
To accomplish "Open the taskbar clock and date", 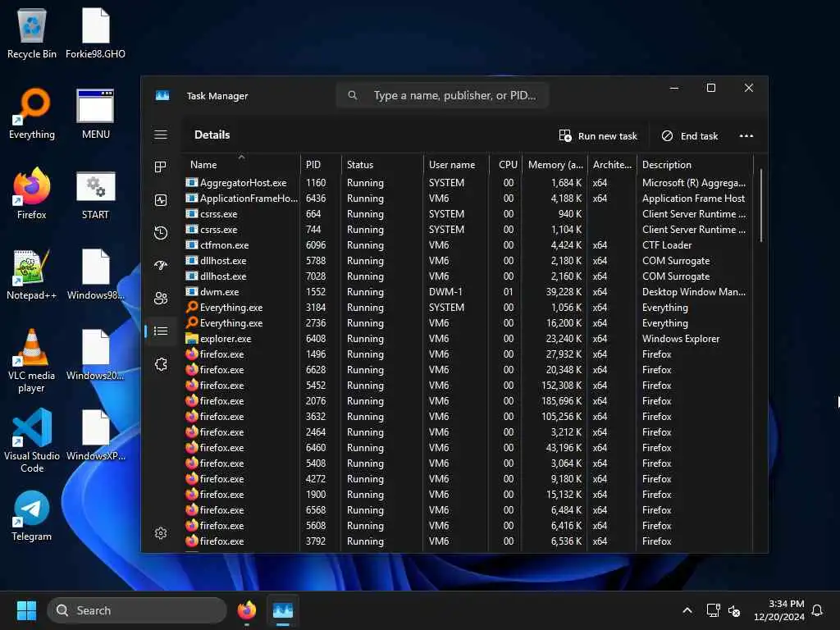I will (x=779, y=610).
